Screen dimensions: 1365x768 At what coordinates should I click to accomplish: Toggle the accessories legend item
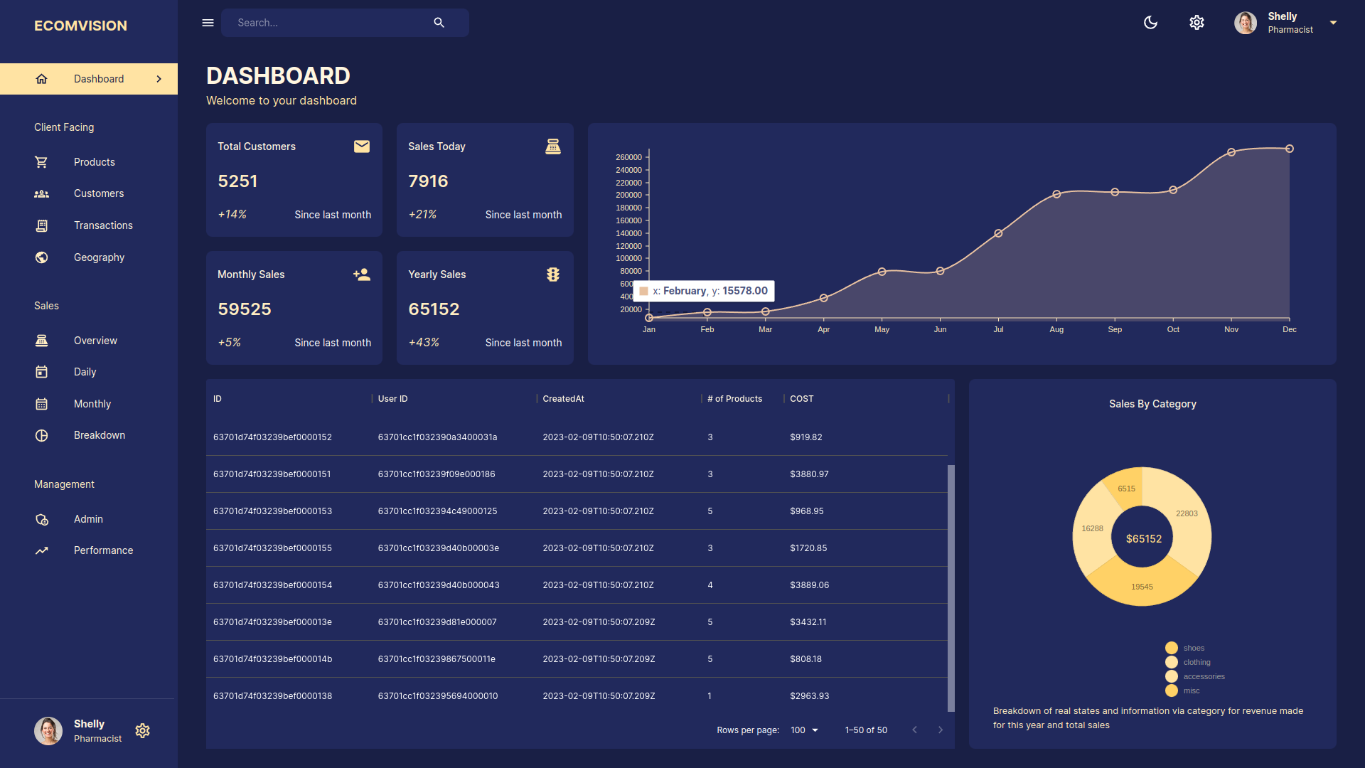click(1172, 676)
